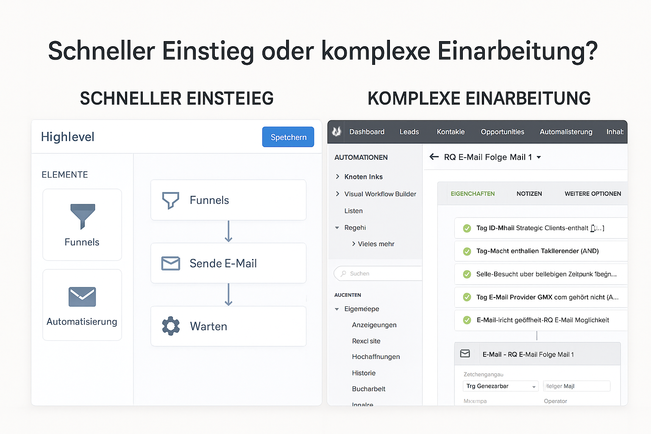
Task: Click the AUTOMATIONEN sidebar heading
Action: (361, 157)
